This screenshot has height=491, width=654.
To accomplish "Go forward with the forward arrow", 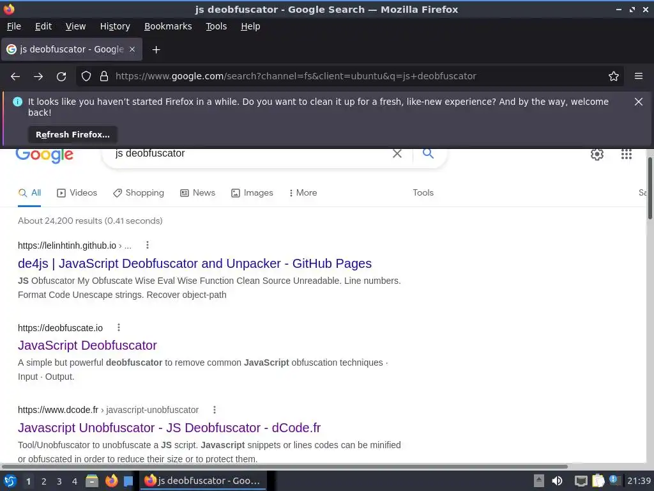I will coord(38,77).
